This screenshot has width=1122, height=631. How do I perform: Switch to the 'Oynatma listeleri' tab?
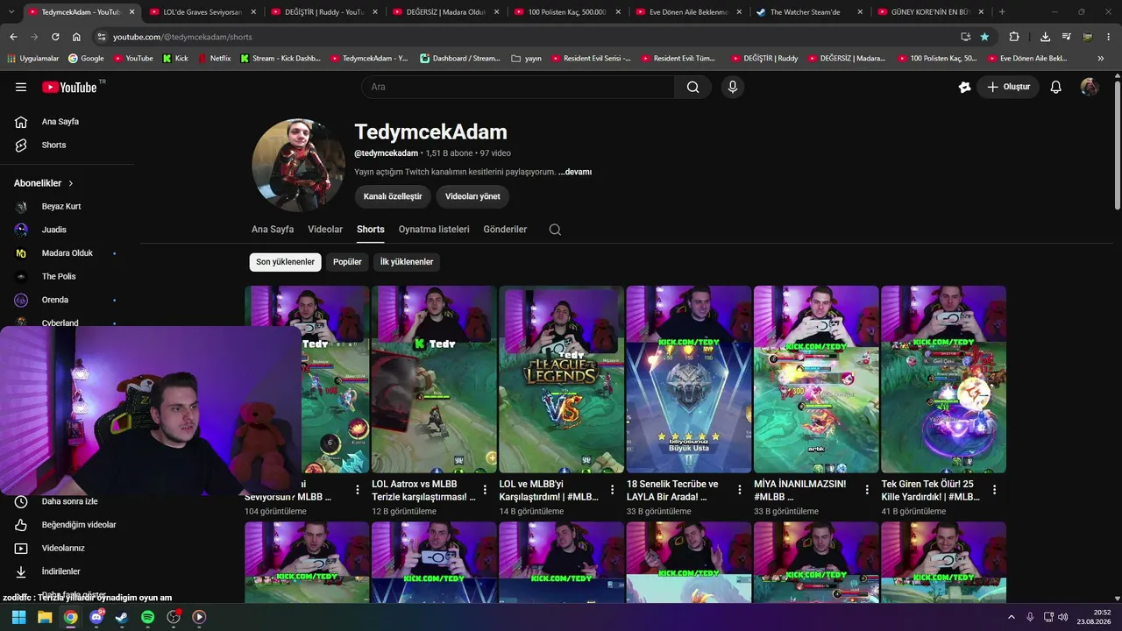tap(434, 230)
